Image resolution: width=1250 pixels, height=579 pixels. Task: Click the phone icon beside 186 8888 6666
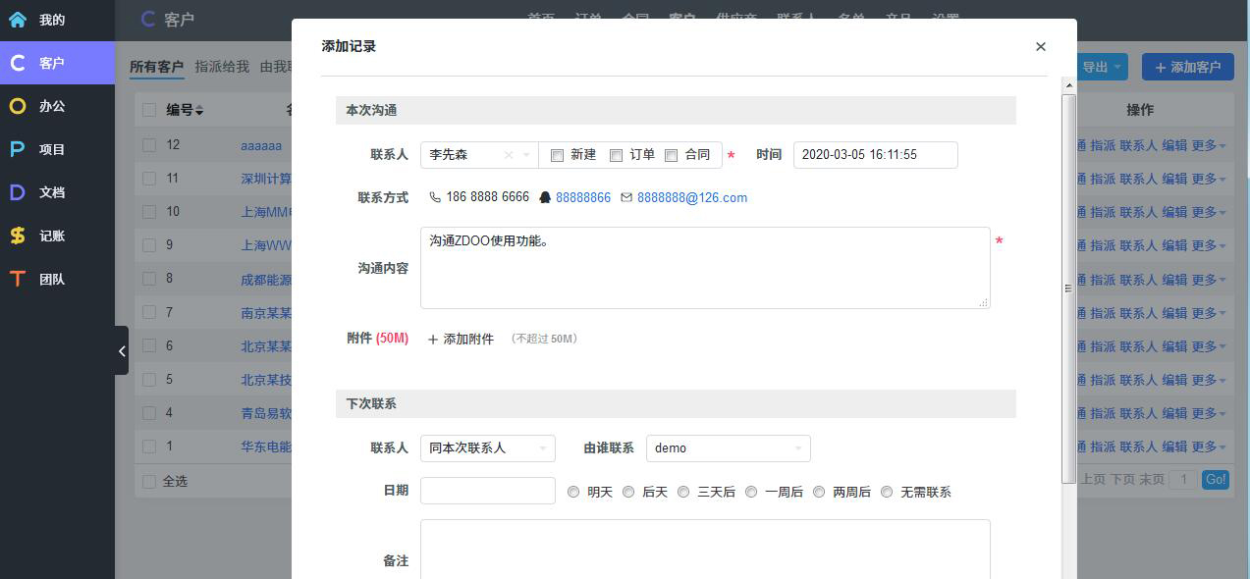click(x=435, y=197)
